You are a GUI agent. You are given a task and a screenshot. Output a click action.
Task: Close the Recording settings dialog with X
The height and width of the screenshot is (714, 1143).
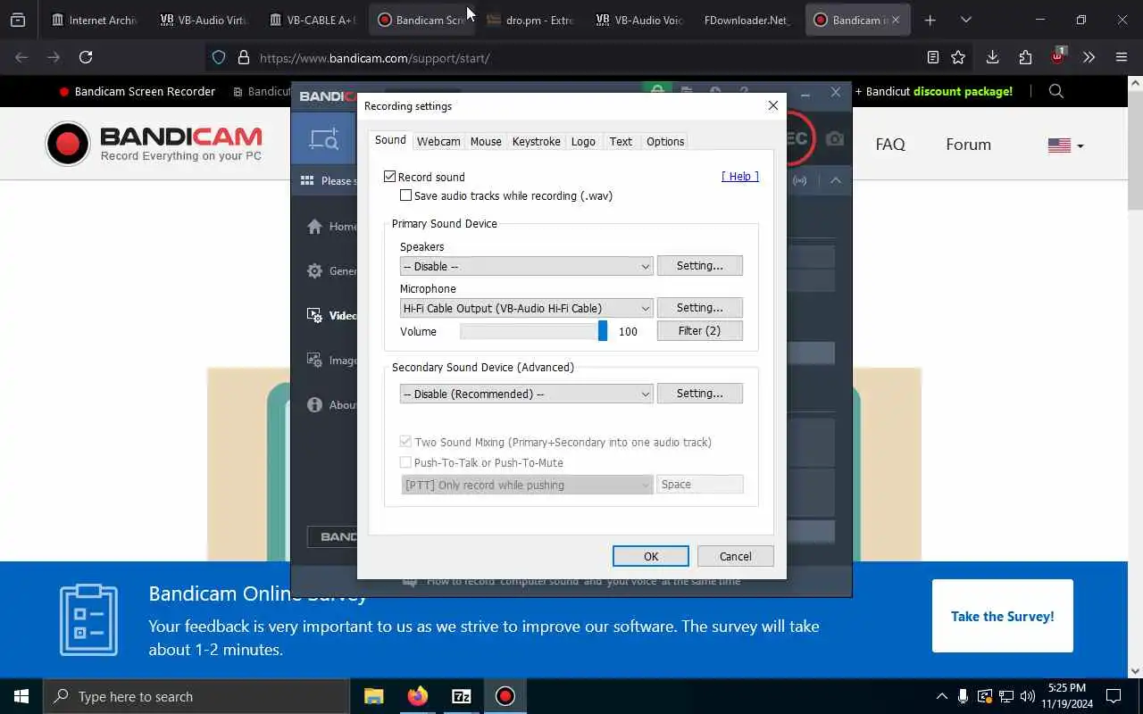773,105
